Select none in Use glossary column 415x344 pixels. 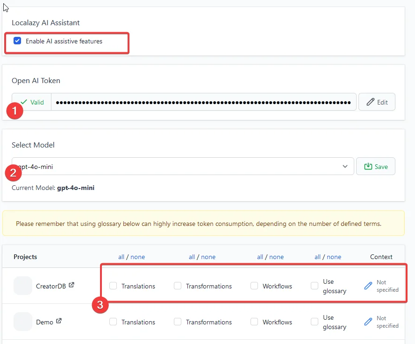334,257
